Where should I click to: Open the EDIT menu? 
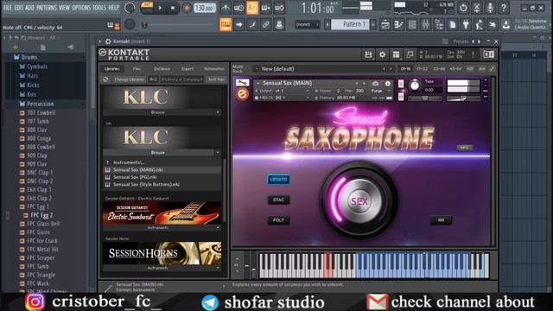coord(19,8)
